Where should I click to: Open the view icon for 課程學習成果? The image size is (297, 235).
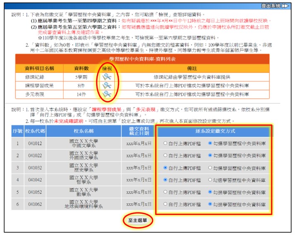107,85
